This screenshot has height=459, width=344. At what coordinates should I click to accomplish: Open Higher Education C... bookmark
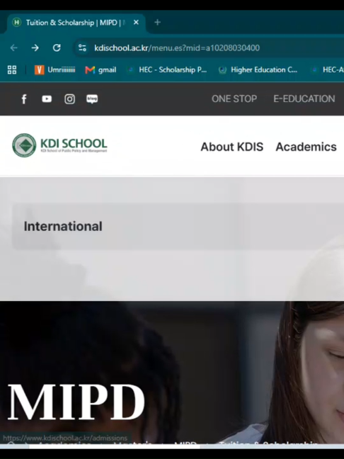258,69
